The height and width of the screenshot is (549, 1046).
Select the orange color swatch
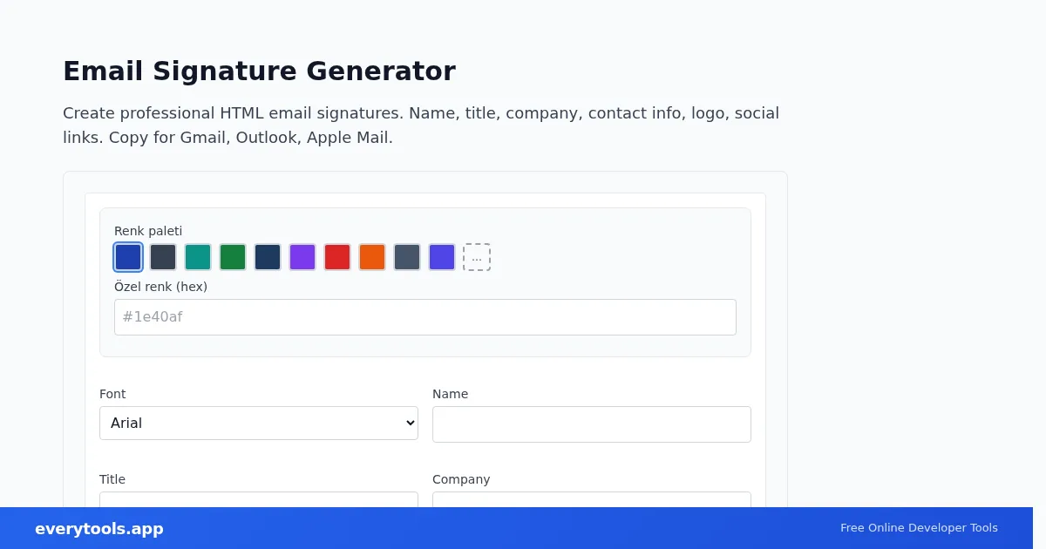click(x=372, y=257)
